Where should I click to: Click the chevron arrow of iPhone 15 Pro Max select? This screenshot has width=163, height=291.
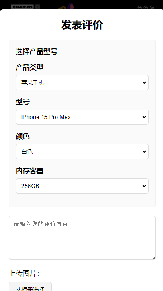pyautogui.click(x=144, y=117)
